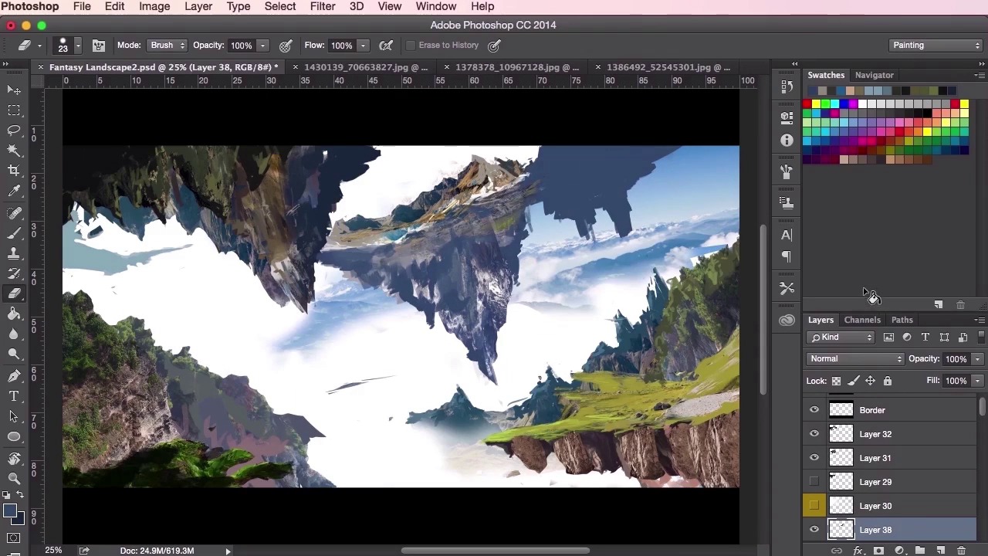
Task: Open the Filter menu
Action: point(323,6)
